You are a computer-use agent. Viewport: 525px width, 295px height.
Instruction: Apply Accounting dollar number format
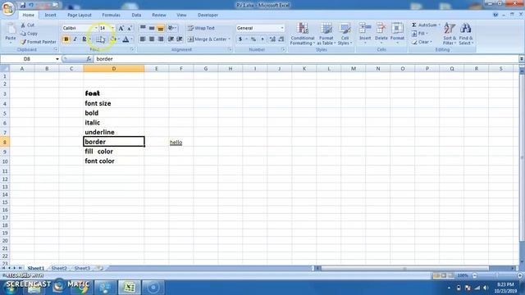240,39
